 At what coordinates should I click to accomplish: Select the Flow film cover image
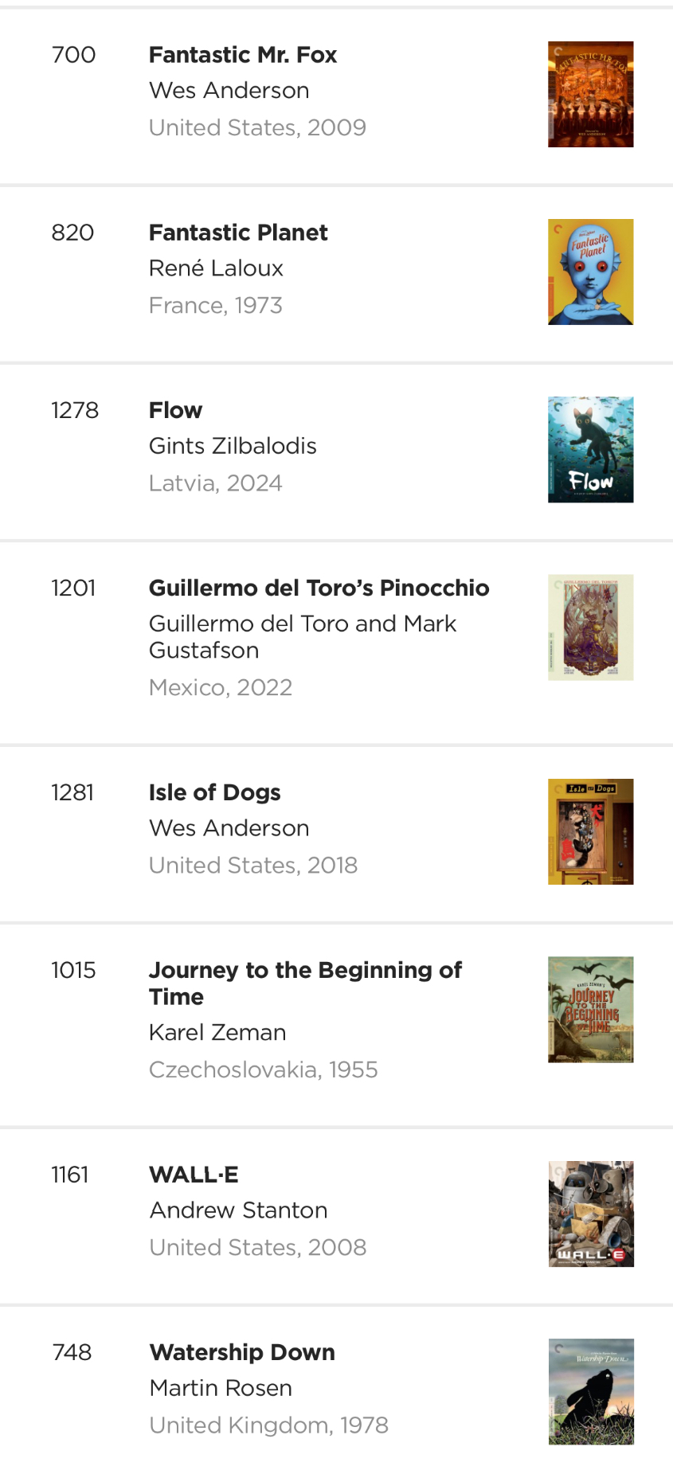[x=590, y=450]
